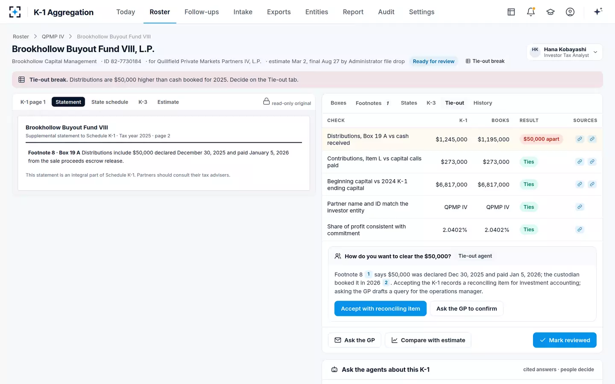Click the Ready for review badge

(x=433, y=61)
